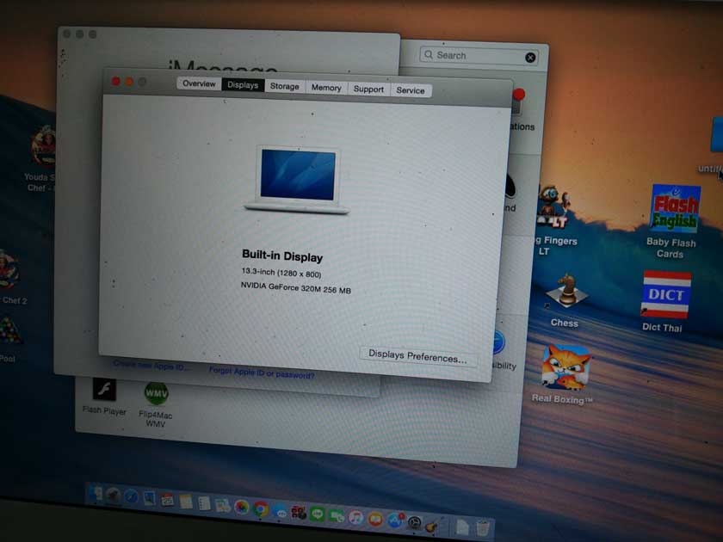The width and height of the screenshot is (723, 542).
Task: Open the document stack in Dock
Action: (x=462, y=527)
